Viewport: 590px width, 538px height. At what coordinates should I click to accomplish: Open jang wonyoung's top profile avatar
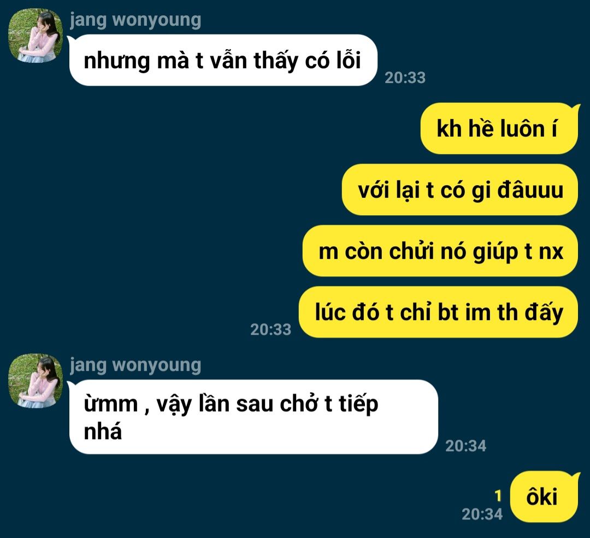(x=36, y=35)
